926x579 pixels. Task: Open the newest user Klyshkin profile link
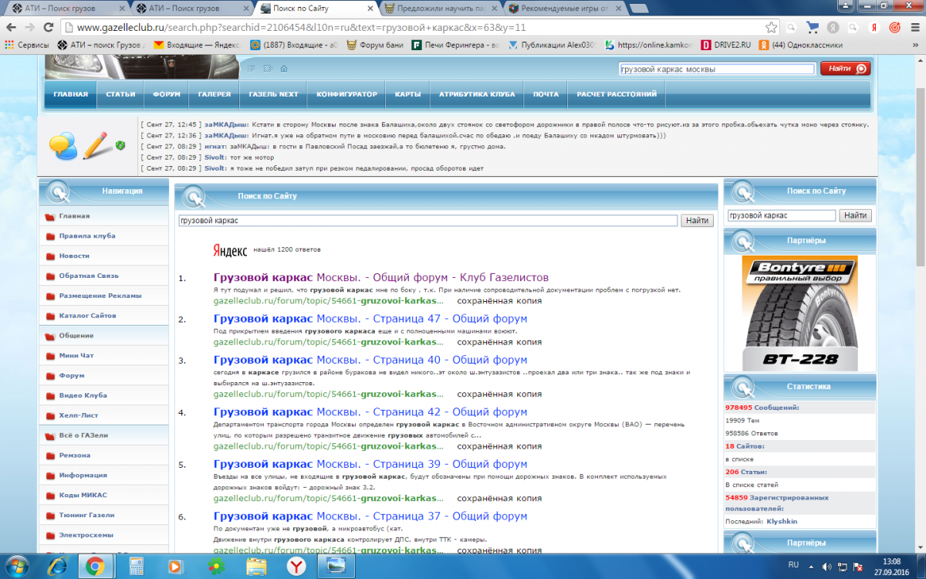782,522
